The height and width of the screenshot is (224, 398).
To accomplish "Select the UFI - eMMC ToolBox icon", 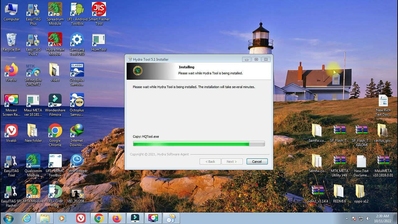I will pos(55,165).
